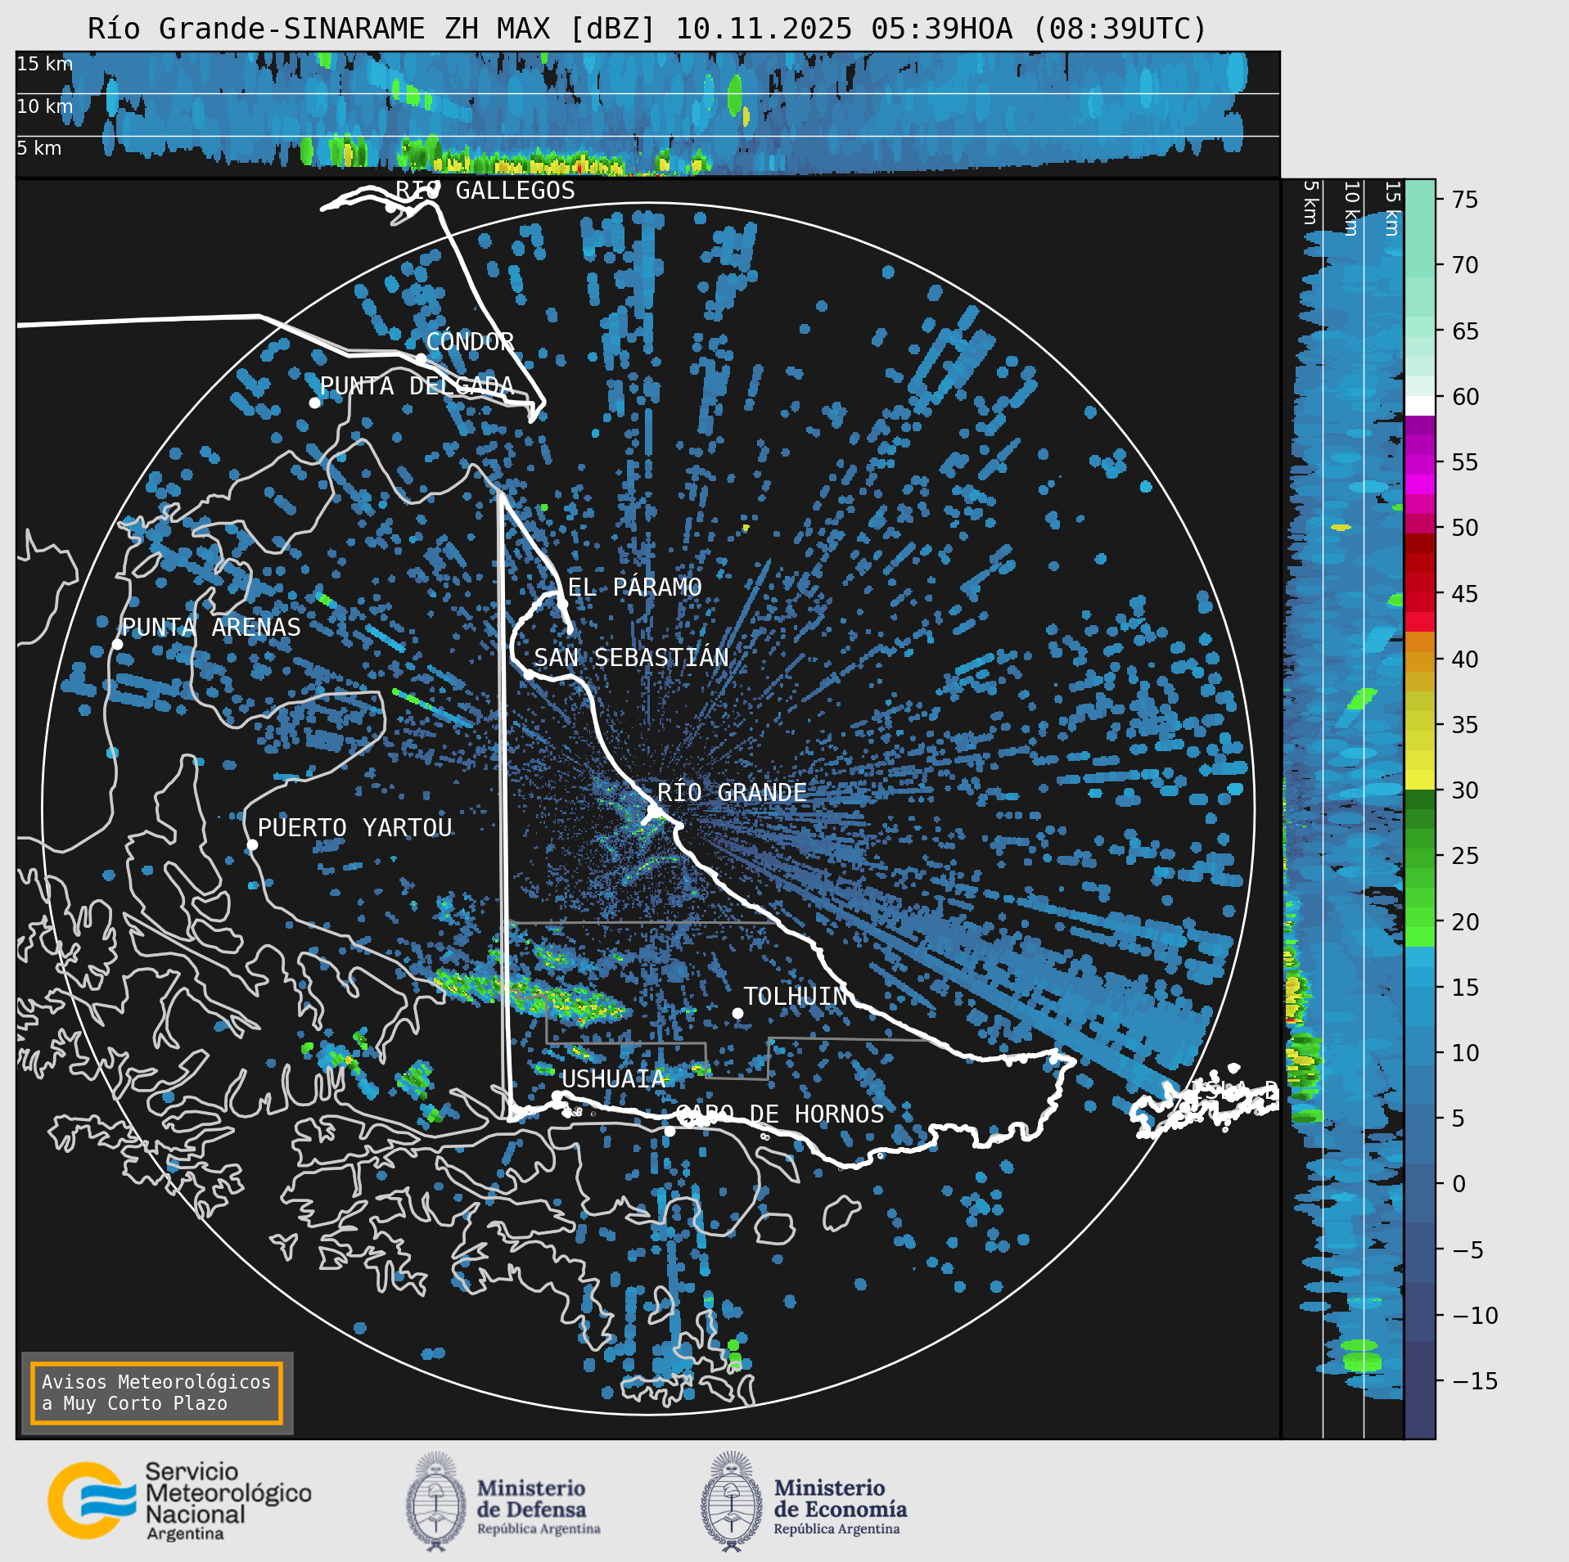Click the 10 km label in top cross-section

45,106
